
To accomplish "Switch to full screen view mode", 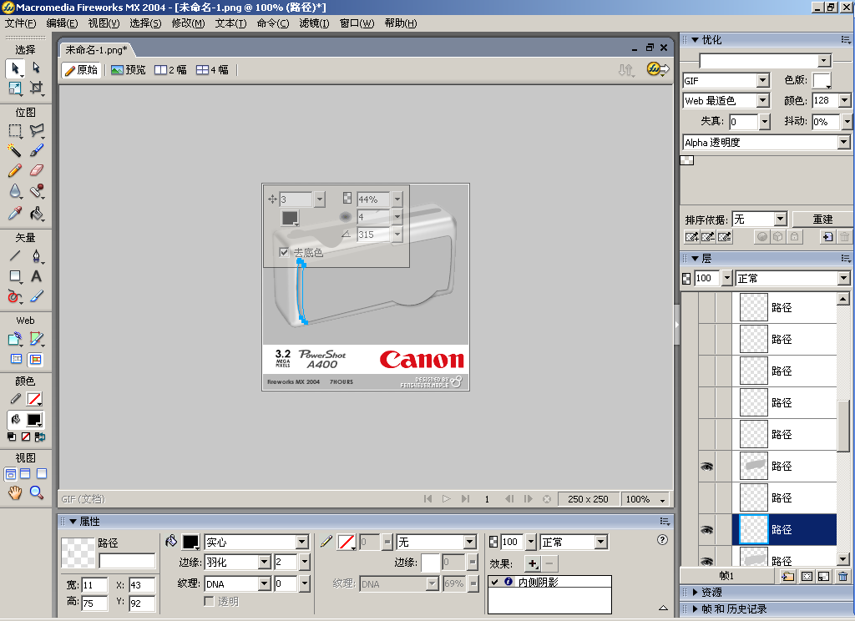I will (42, 474).
